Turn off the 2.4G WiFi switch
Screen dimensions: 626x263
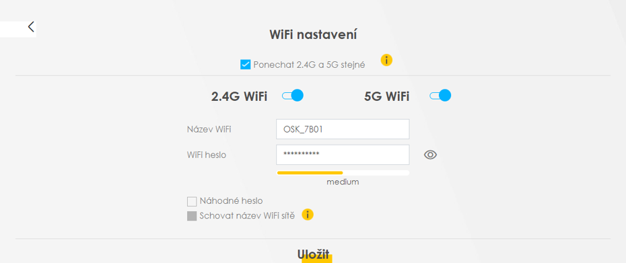[x=293, y=96]
